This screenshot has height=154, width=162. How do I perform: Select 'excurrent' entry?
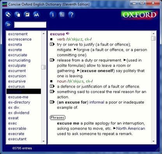tap(17, 71)
